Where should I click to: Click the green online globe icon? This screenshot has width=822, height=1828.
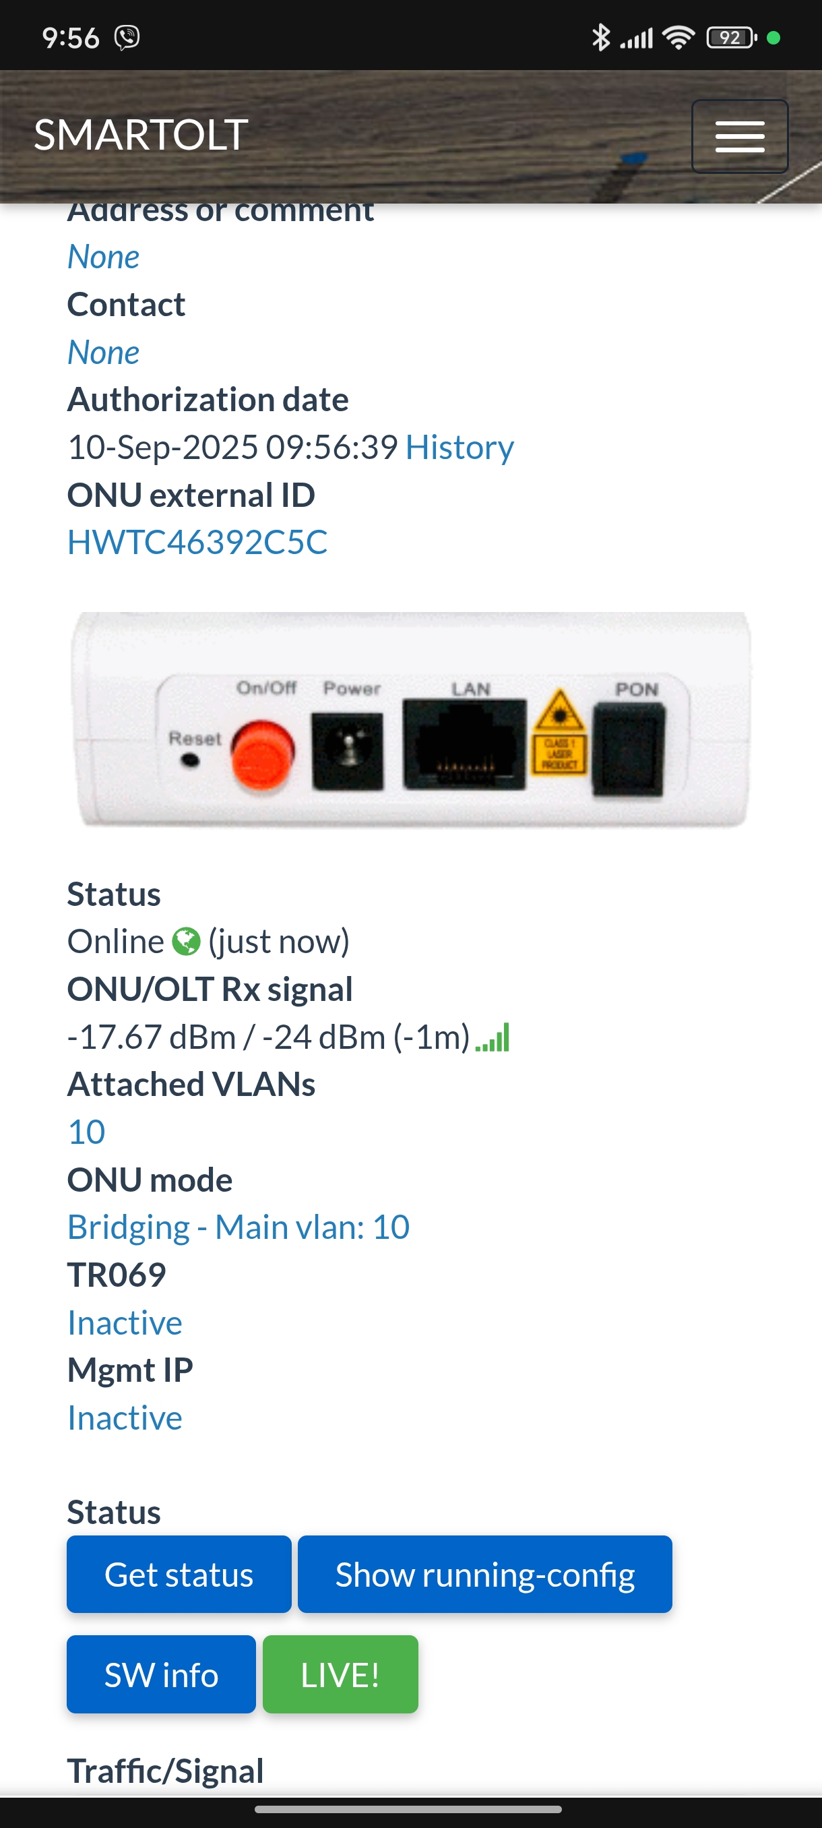pyautogui.click(x=187, y=942)
